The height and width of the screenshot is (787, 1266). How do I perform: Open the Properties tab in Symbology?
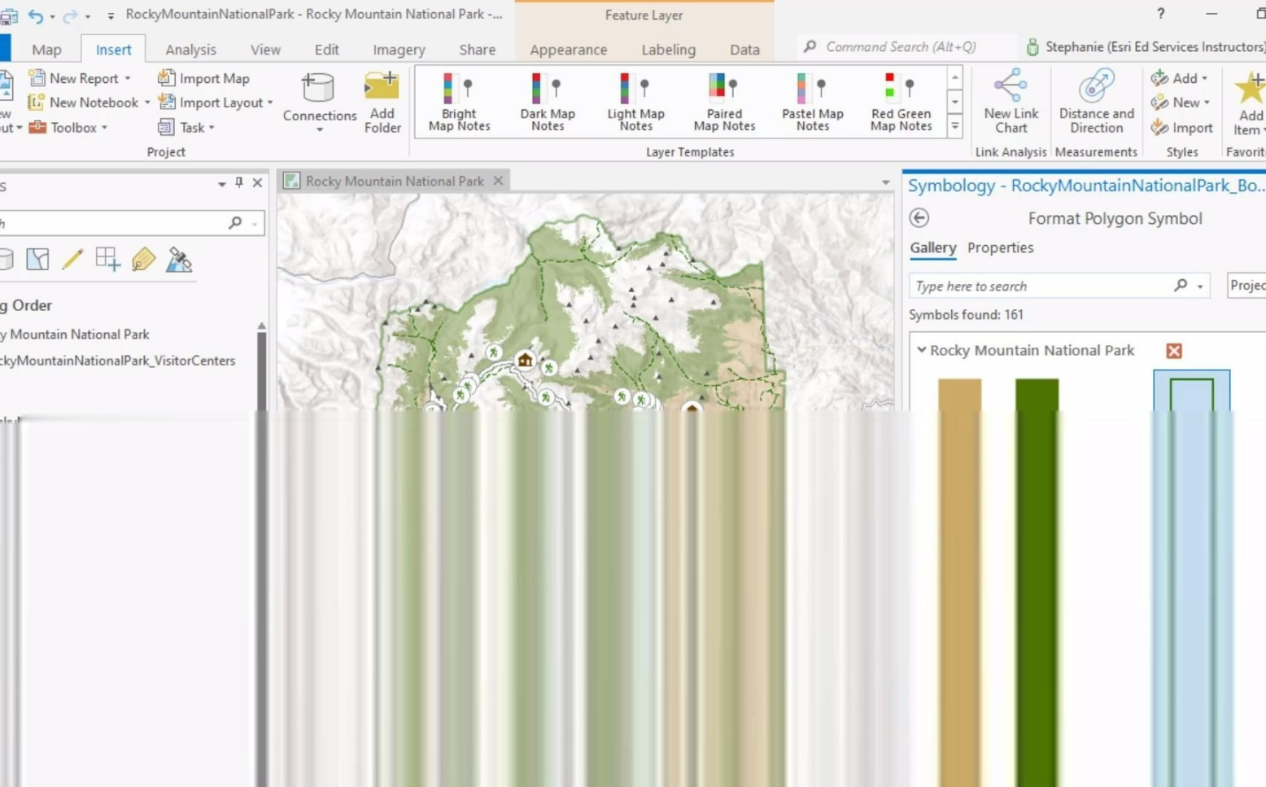point(1000,247)
